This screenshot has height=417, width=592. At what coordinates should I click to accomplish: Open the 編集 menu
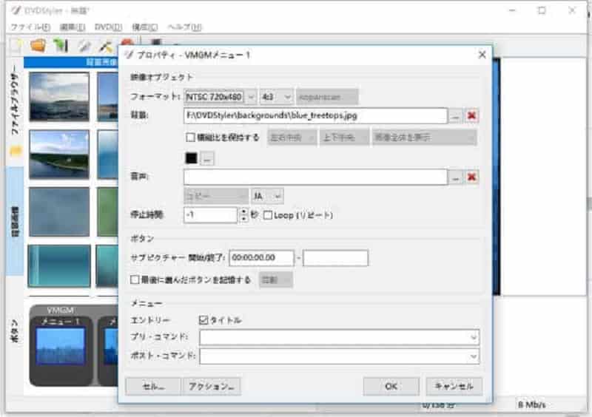[x=73, y=27]
